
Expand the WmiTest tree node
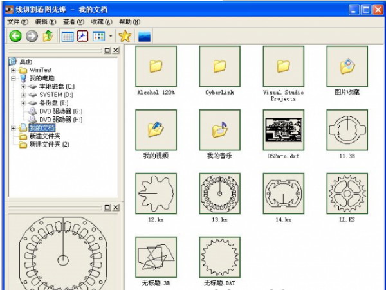click(14, 69)
